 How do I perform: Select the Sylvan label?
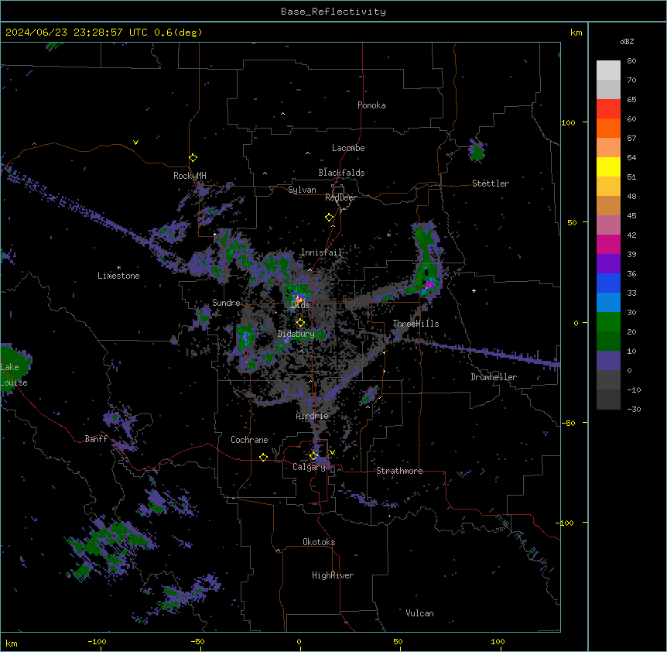pos(302,190)
